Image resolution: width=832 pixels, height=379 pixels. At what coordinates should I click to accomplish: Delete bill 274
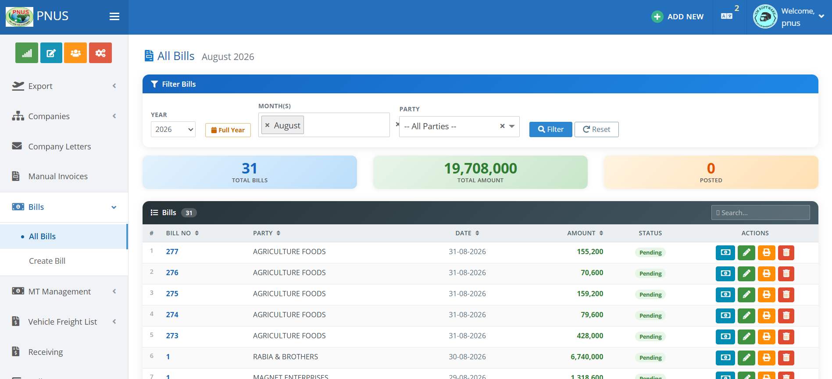(x=786, y=315)
